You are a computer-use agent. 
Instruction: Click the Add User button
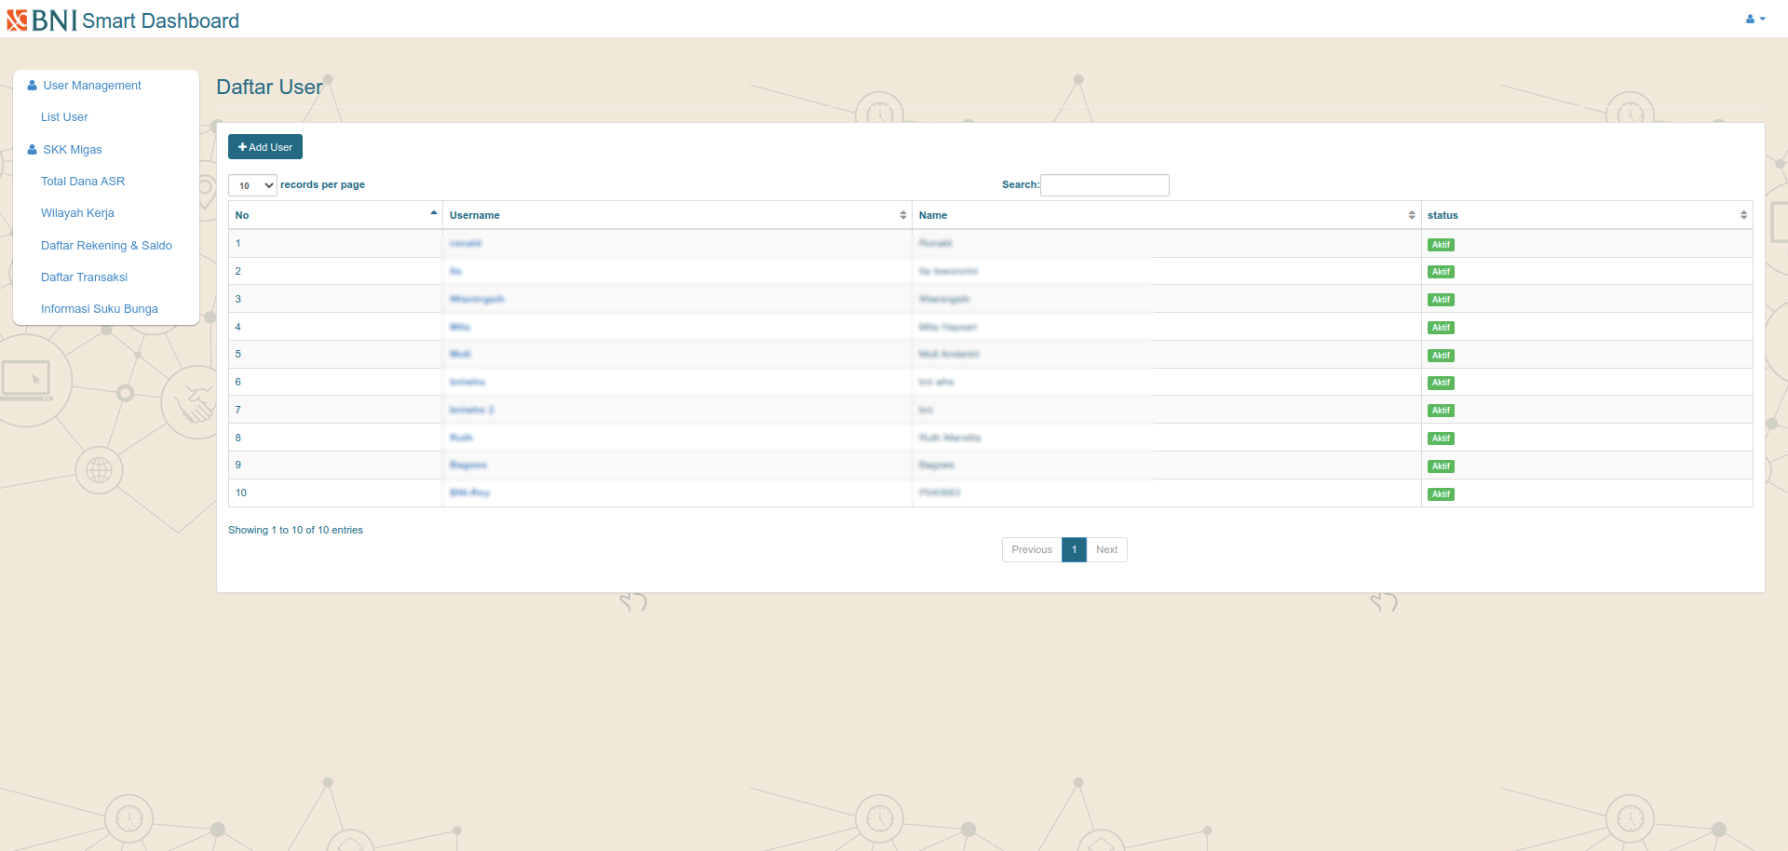coord(265,146)
